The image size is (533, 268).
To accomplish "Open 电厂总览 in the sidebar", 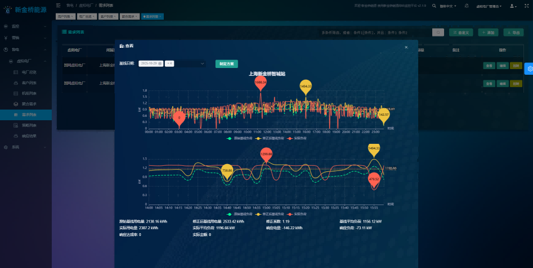I will (x=29, y=72).
